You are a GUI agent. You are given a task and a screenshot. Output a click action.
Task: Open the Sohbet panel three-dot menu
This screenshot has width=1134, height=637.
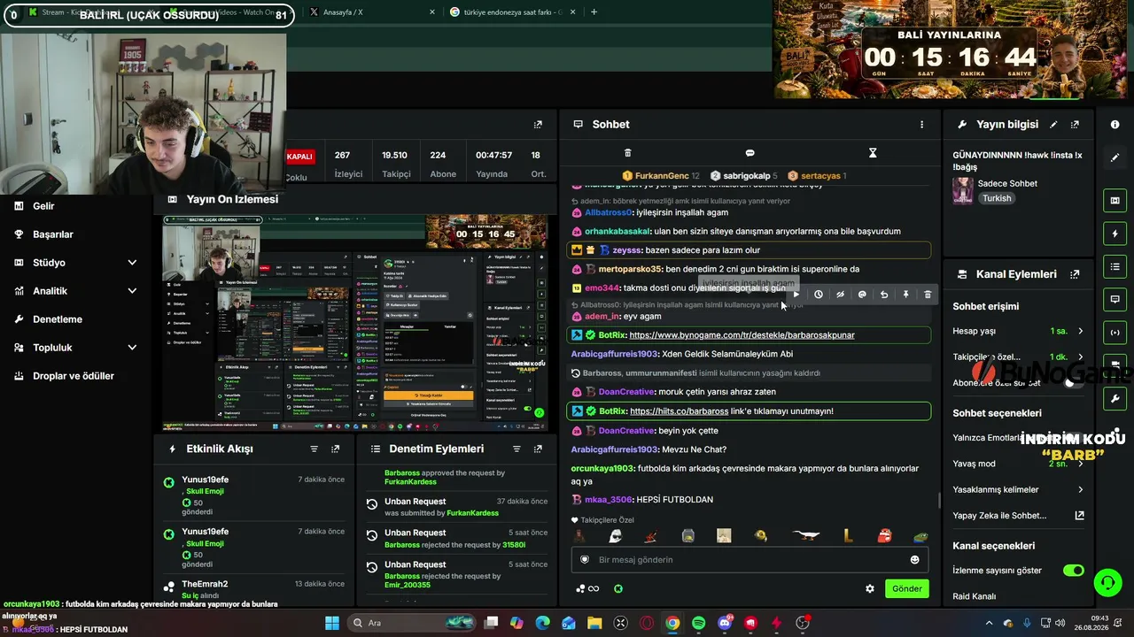(921, 125)
